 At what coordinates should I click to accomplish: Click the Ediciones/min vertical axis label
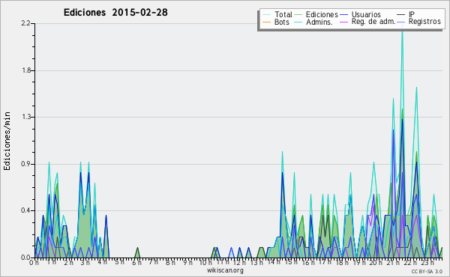click(x=7, y=141)
